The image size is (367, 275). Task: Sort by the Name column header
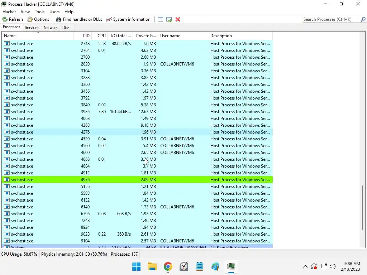pos(38,36)
